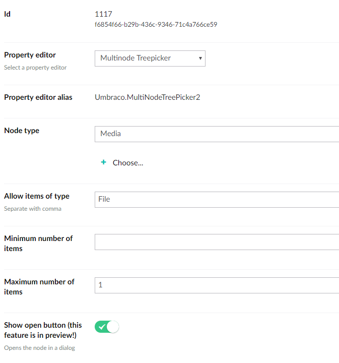Click the 'Select a property editor' hint
Viewport: 339px width, 363px height.
point(35,68)
